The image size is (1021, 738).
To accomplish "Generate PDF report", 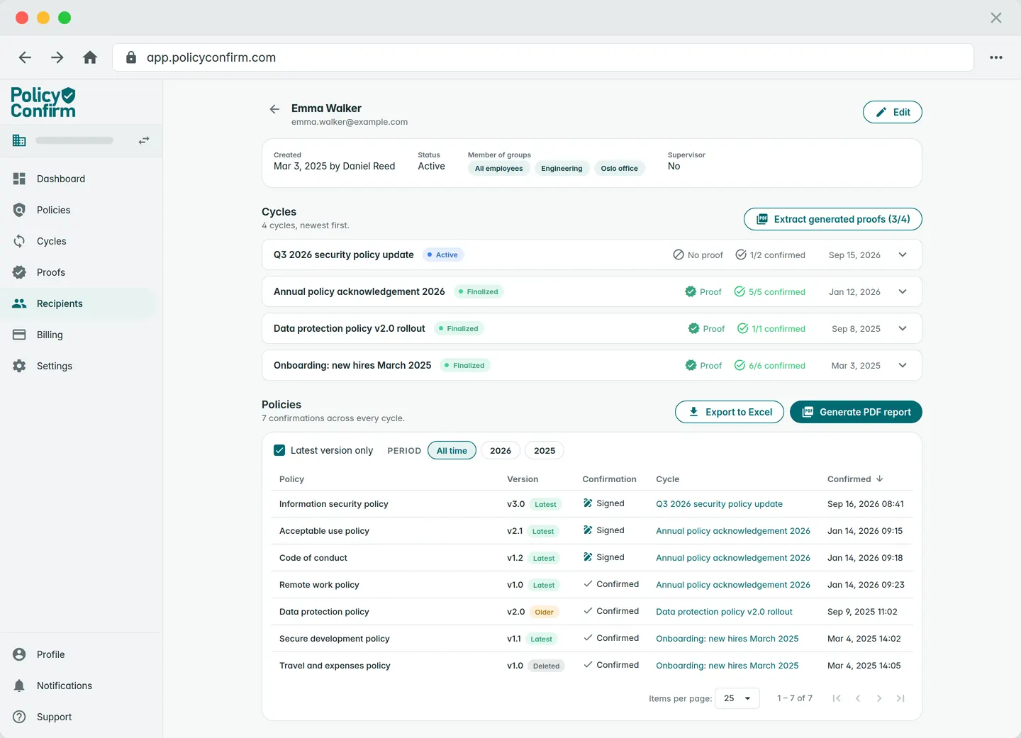I will point(856,412).
